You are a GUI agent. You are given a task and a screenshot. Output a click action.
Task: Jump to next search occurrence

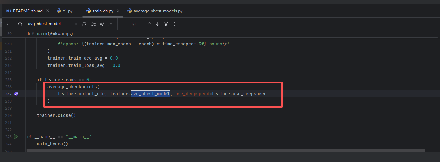click(x=158, y=24)
